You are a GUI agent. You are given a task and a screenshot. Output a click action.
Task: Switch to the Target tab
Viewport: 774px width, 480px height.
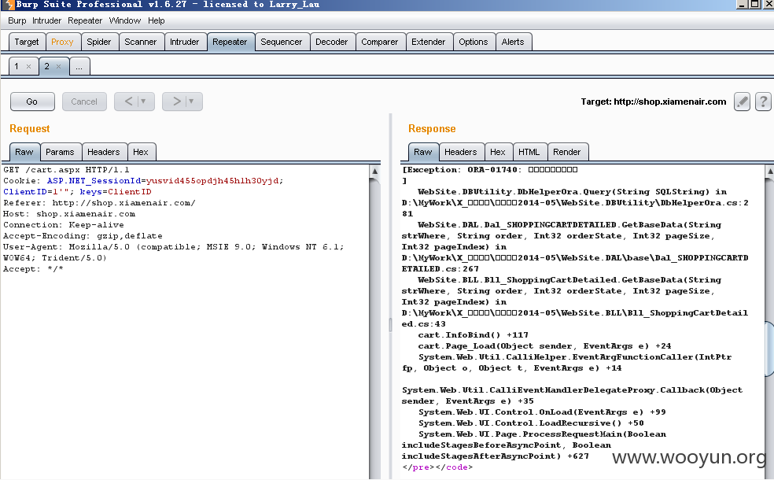click(27, 42)
